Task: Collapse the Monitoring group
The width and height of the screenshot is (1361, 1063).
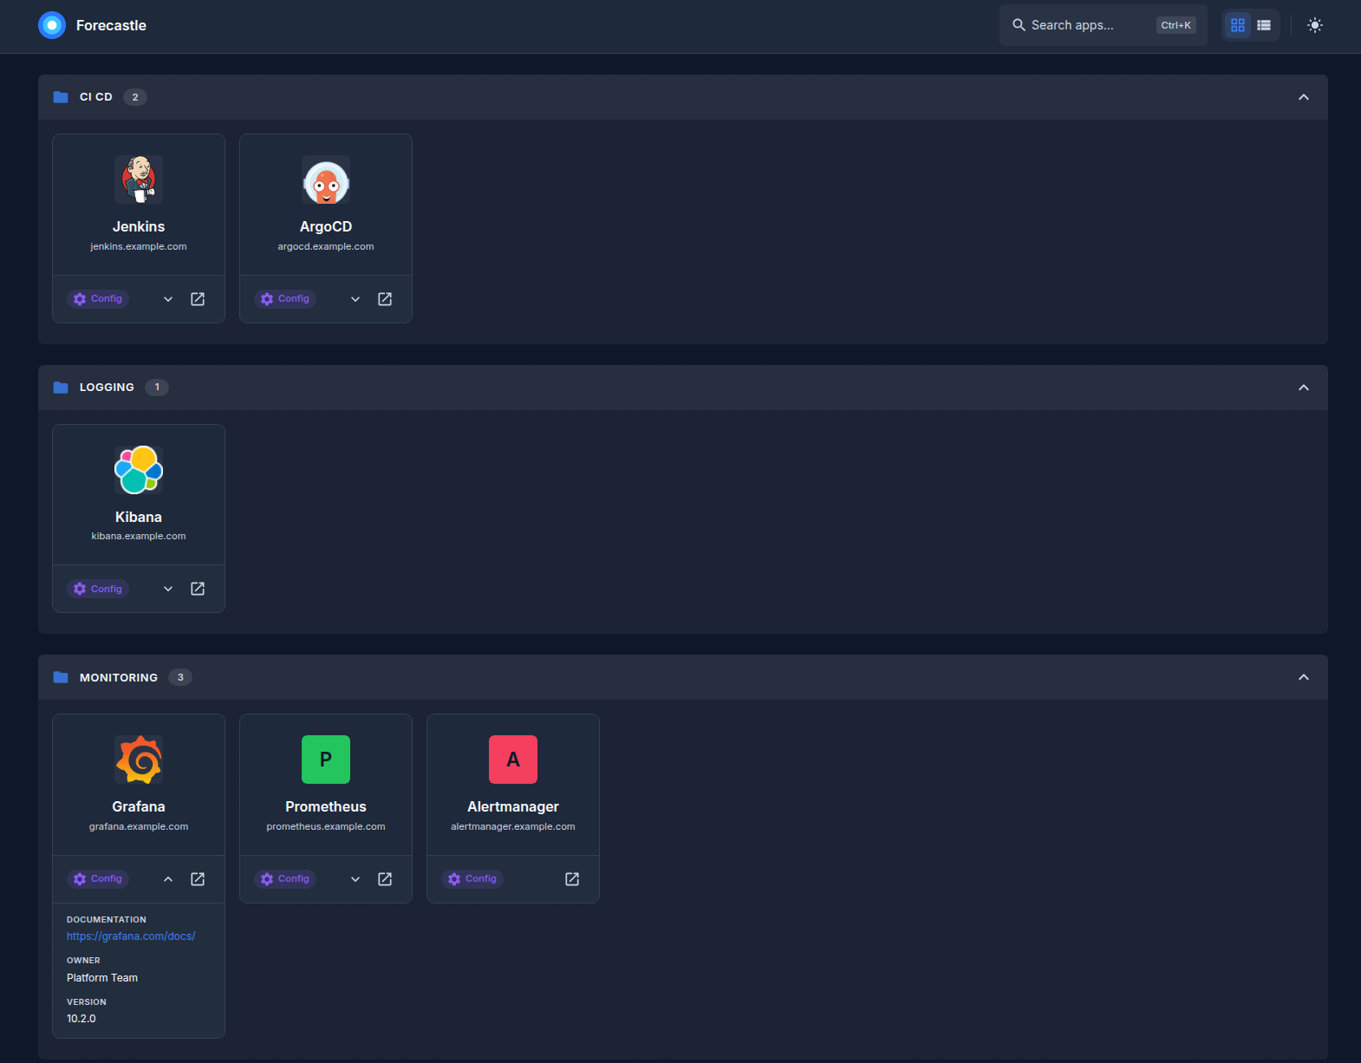Action: pos(1304,677)
